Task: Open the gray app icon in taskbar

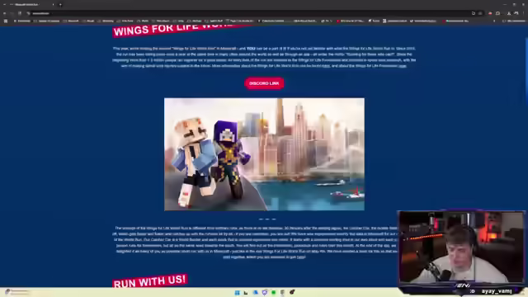Action: click(x=282, y=292)
